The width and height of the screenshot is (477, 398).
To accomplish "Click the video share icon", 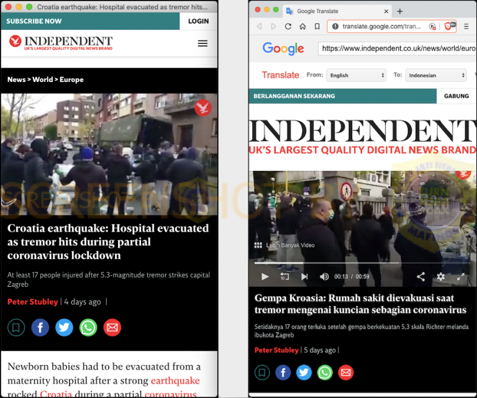I will (420, 276).
